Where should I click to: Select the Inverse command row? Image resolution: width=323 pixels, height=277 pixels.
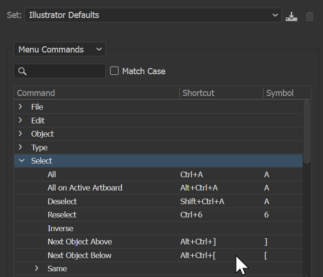(x=158, y=228)
